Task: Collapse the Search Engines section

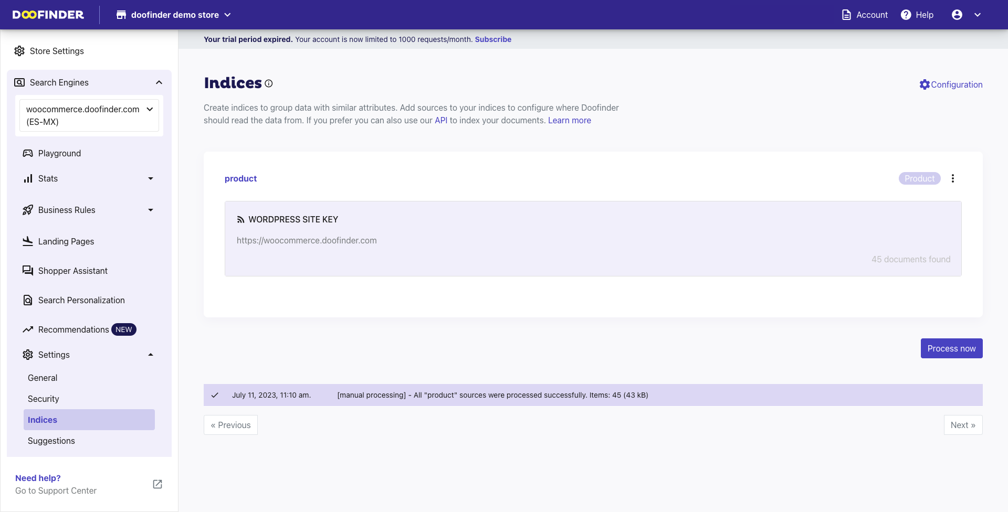Action: [x=159, y=82]
